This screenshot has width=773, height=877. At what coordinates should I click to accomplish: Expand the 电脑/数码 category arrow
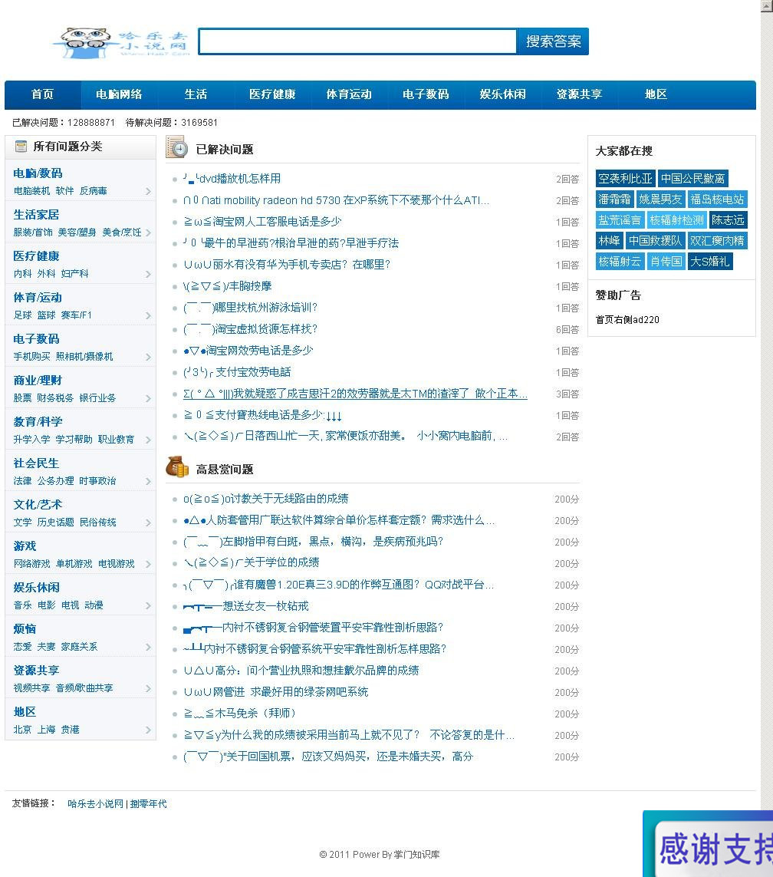(148, 191)
